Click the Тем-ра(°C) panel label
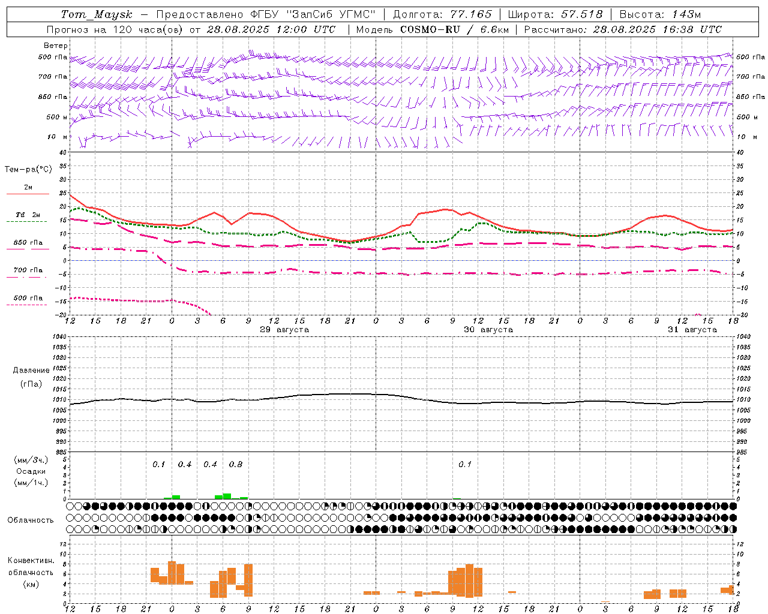This screenshot has width=768, height=614. point(28,169)
